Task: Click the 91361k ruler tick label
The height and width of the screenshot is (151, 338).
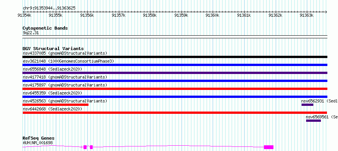Action: [244, 15]
